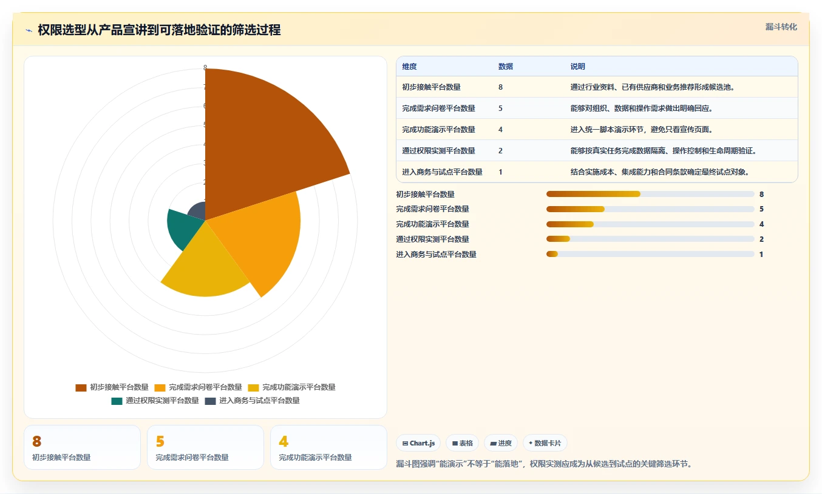Open the data card showing 5
Viewport: 822px width, 494px height.
tap(205, 447)
